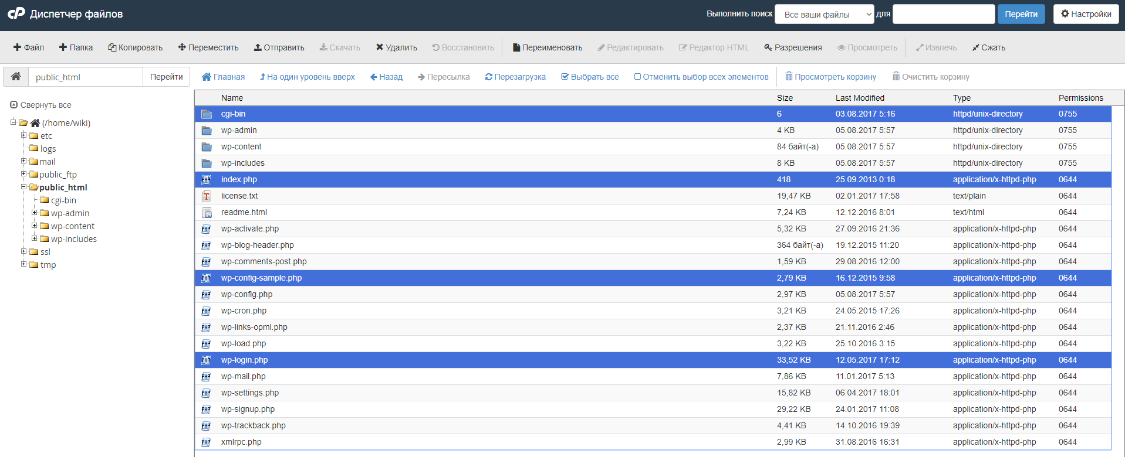Click Перезагрузка to reload the file list

pyautogui.click(x=515, y=77)
